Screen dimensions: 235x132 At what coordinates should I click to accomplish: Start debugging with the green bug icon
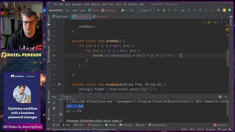click(164, 10)
